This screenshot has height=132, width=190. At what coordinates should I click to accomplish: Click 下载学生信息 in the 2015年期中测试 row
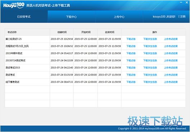click(x=150, y=53)
